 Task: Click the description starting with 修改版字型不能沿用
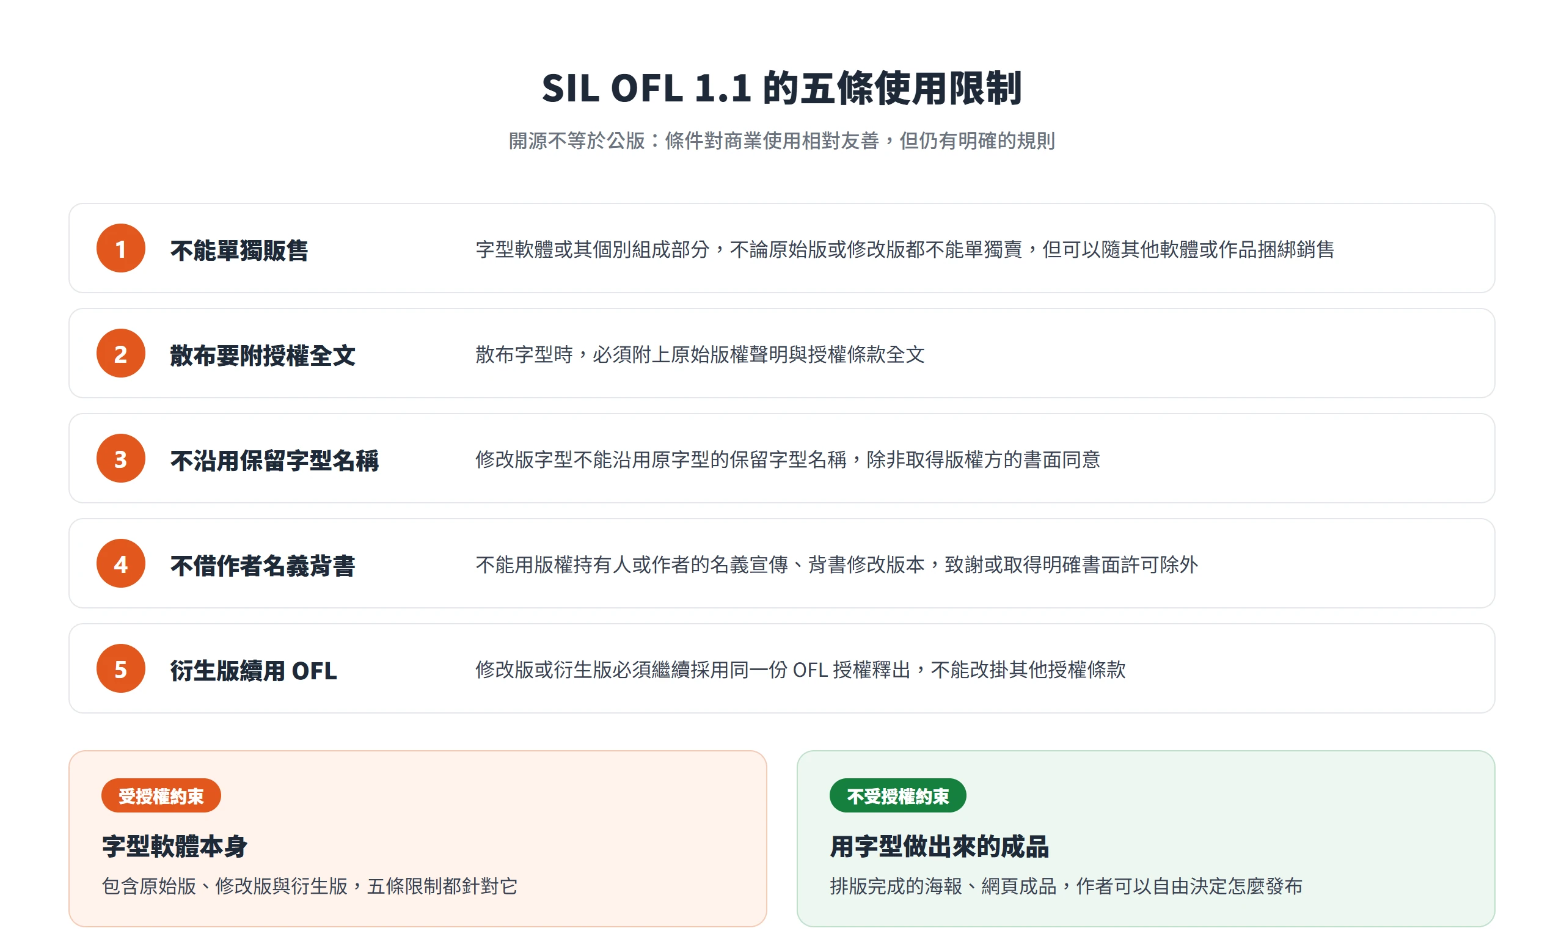pyautogui.click(x=787, y=459)
